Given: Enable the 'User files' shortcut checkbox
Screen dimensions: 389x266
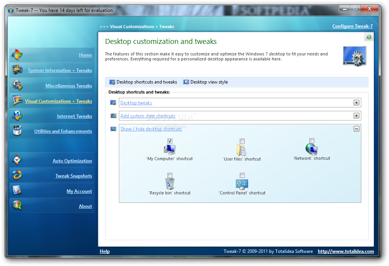Looking at the screenshot, I should click(242, 141).
